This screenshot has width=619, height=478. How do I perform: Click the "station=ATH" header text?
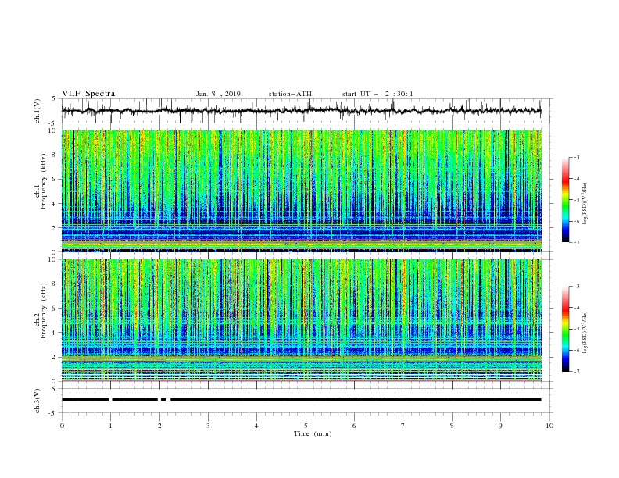[x=290, y=94]
